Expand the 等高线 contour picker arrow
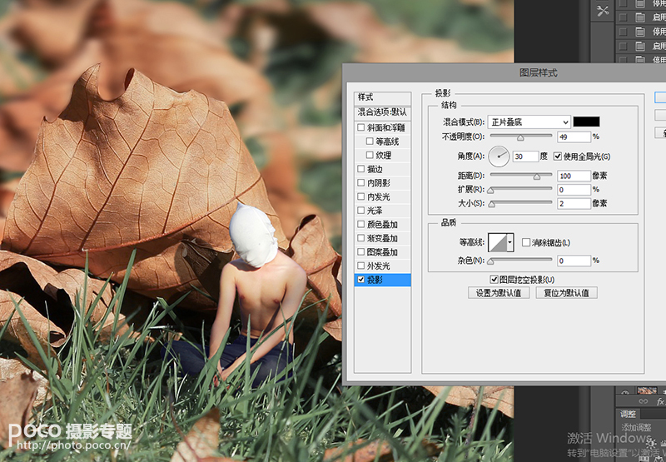Screen dimensions: 666x462 (x=510, y=242)
